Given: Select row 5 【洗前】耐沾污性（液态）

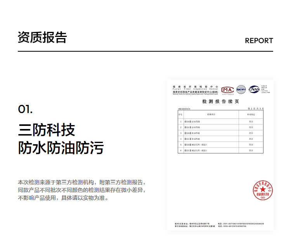Looking at the screenshot, I should click(x=220, y=145).
